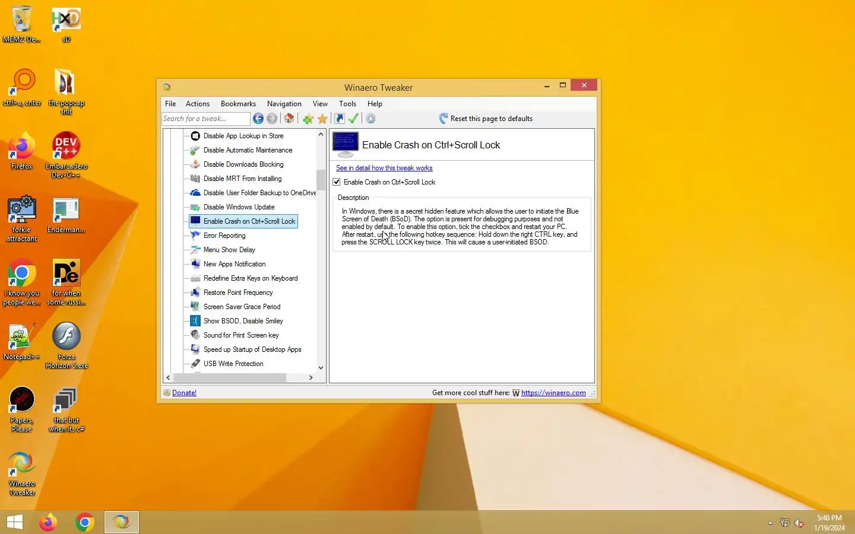Select Screen Saver Grace Period

pyautogui.click(x=242, y=307)
